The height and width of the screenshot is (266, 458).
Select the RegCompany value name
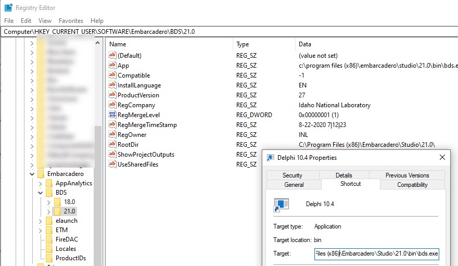136,105
